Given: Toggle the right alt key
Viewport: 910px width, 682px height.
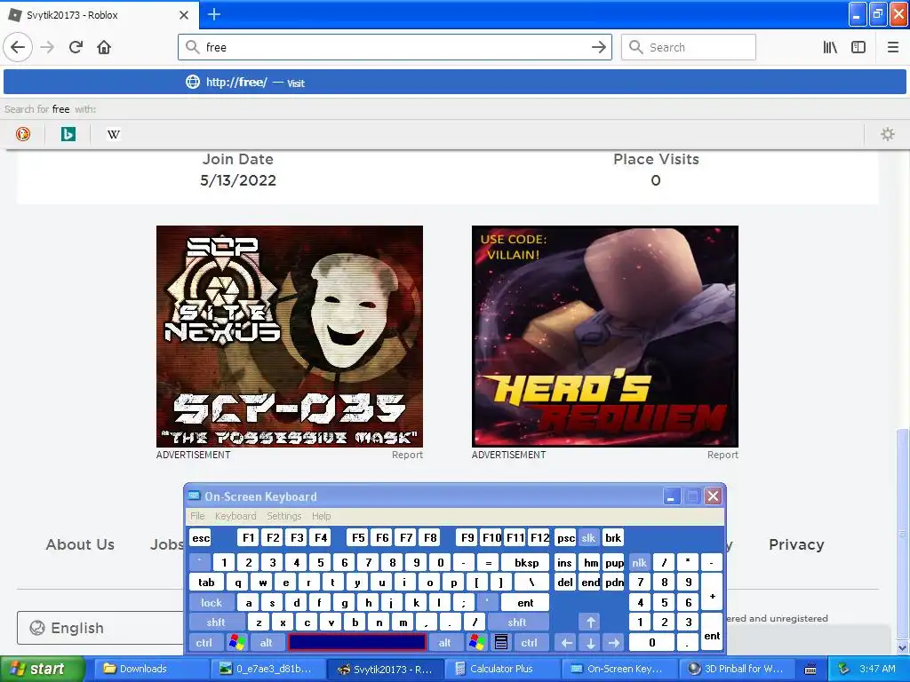Looking at the screenshot, I should pyautogui.click(x=445, y=643).
